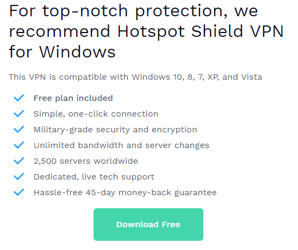
Task: Select the Military-grade security checkmark icon
Action: pos(19,130)
